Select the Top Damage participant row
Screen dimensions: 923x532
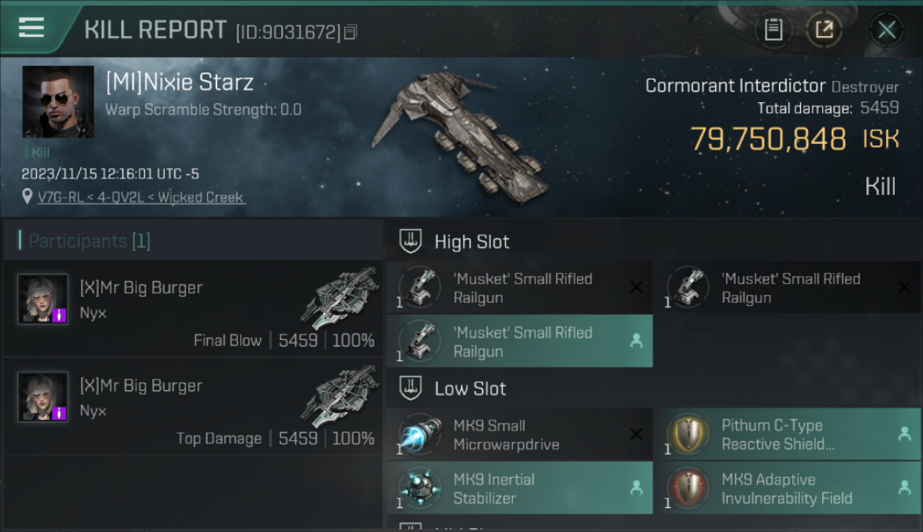192,406
